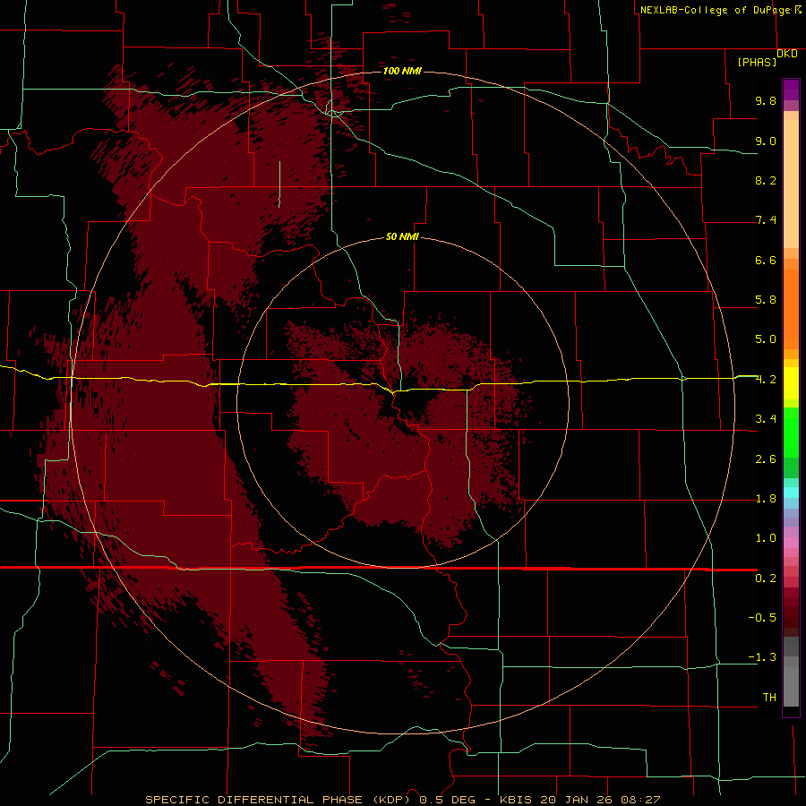
Task: Click the 4.2 scale value
Action: tap(766, 380)
